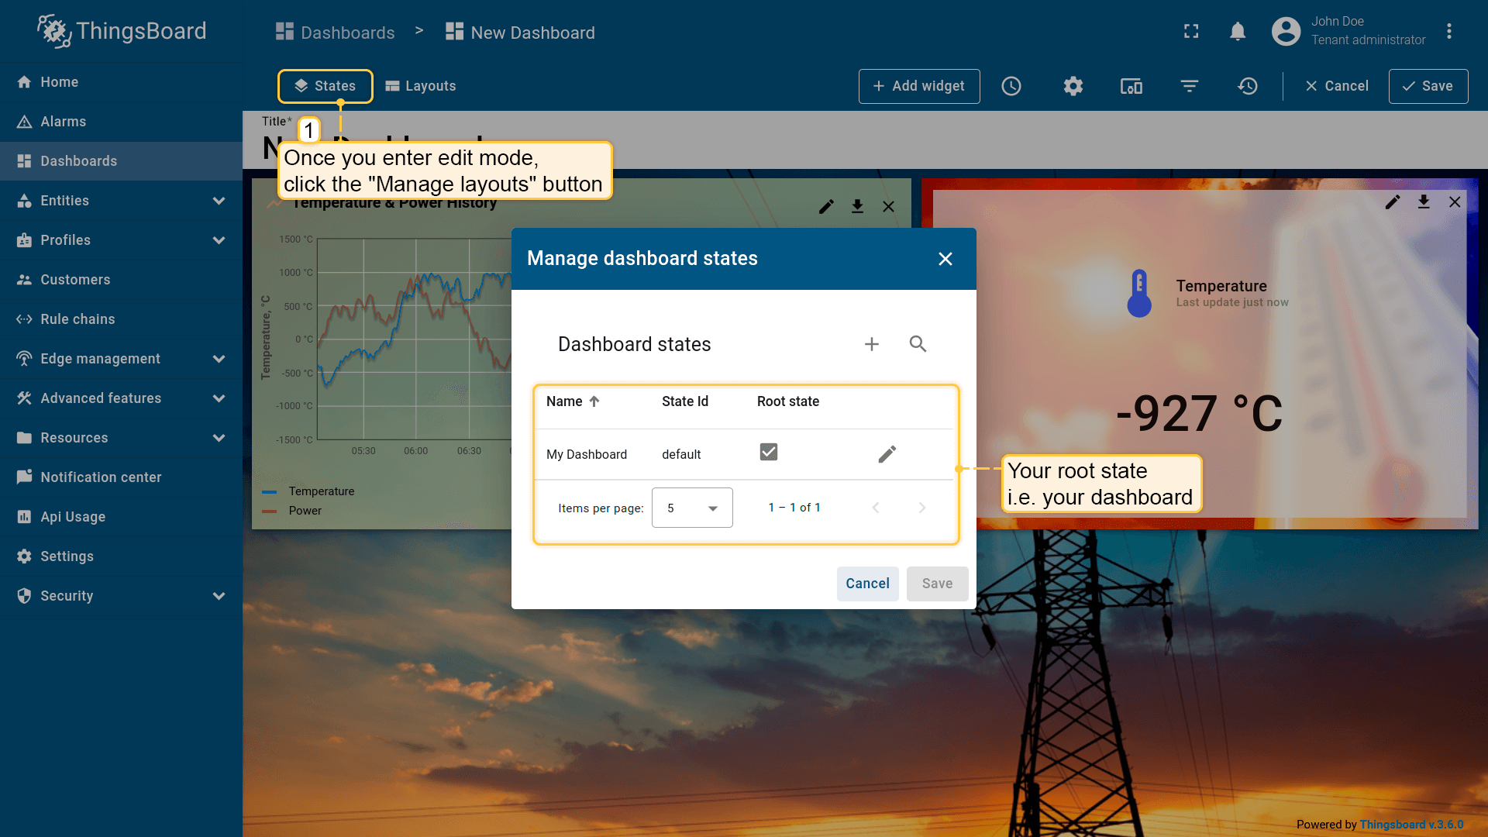Click Add widget button
The image size is (1488, 837).
919,86
